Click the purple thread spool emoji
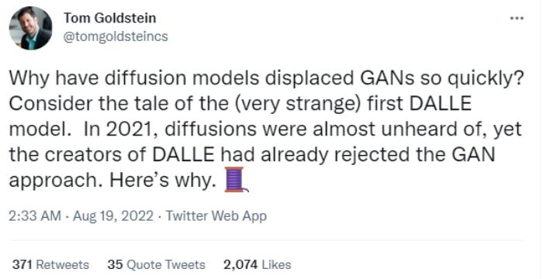Viewport: 543px width, 279px height. [237, 179]
